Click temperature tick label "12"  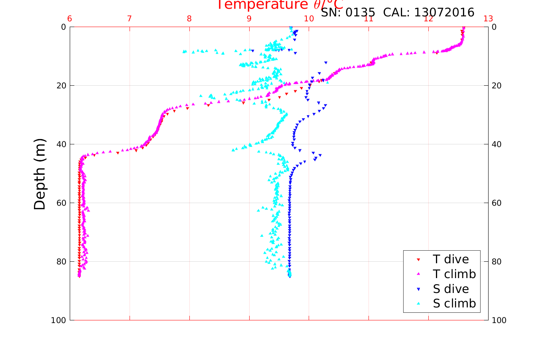pos(428,19)
